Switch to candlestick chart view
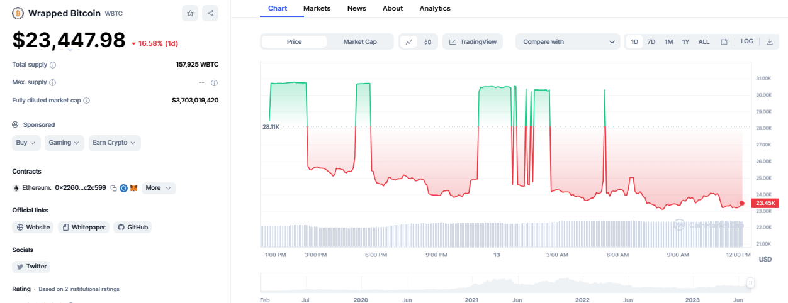Screen dimensions: 788x303 428,42
